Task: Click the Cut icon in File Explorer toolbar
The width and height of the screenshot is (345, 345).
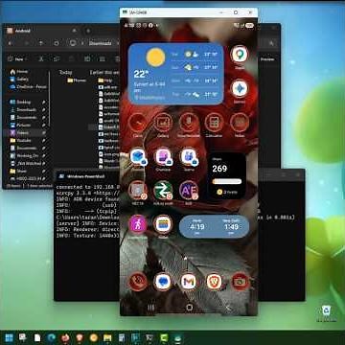Action: 41,59
